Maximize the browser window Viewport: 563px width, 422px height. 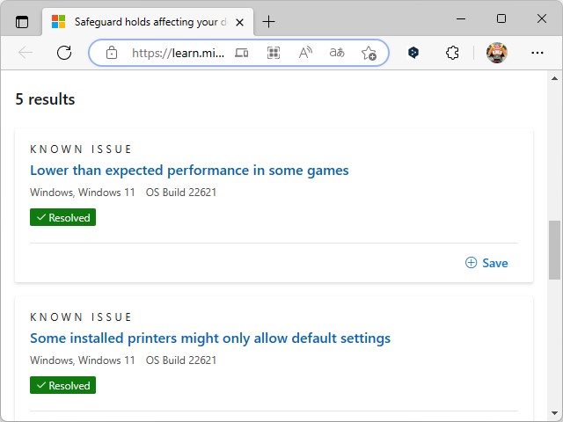[x=501, y=18]
